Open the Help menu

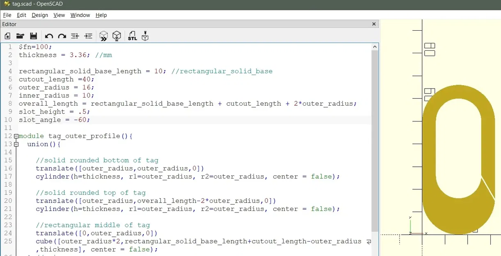pos(101,15)
